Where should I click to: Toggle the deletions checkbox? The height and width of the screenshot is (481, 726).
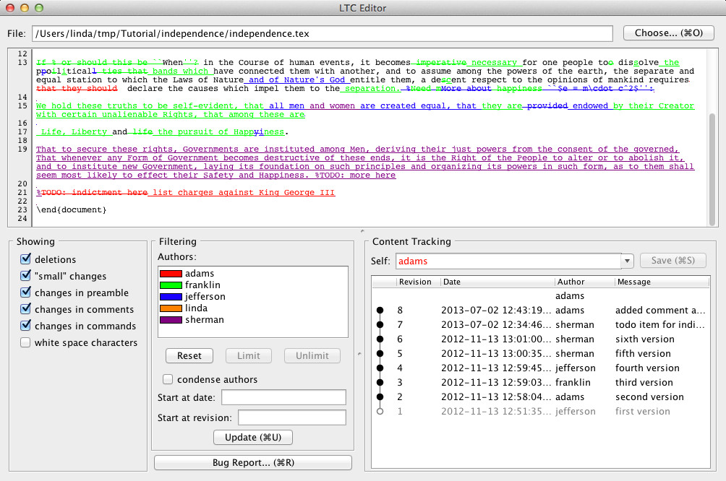(x=25, y=259)
